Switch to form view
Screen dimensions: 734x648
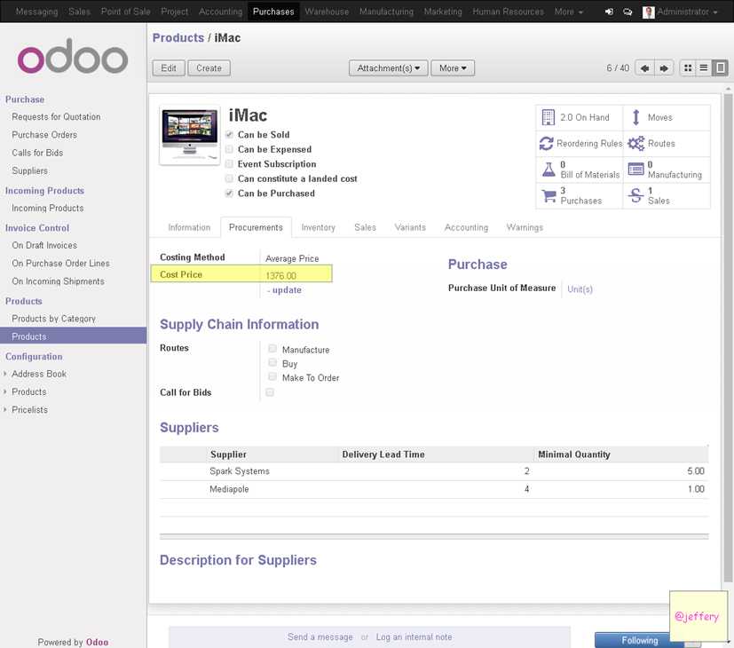tap(720, 68)
